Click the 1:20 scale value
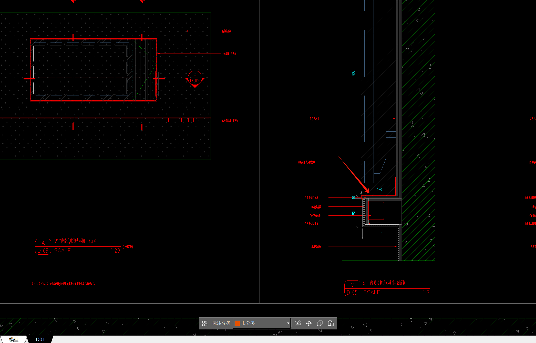Image resolution: width=536 pixels, height=343 pixels. (x=115, y=251)
